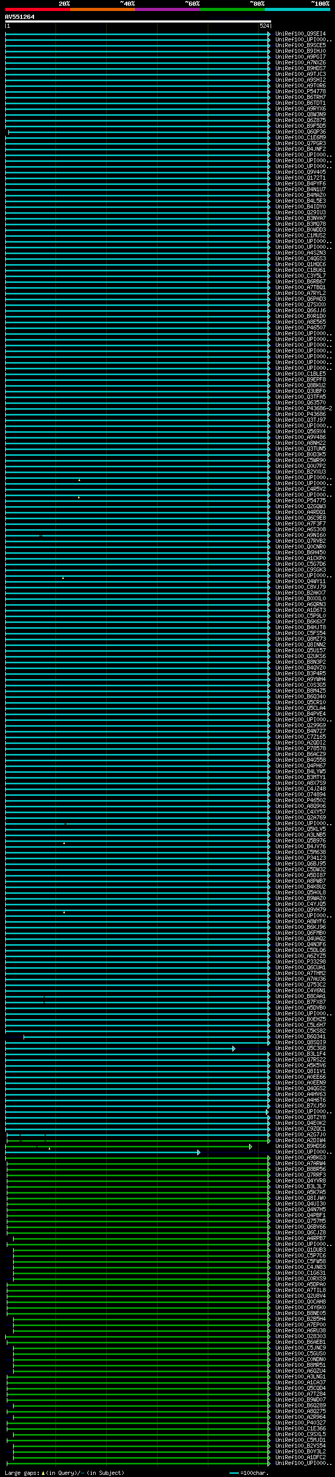Screen dimensions: 335x1477
Task: Select hit label UniRef100_A3LNG1
Action: pyautogui.click(x=300, y=1376)
